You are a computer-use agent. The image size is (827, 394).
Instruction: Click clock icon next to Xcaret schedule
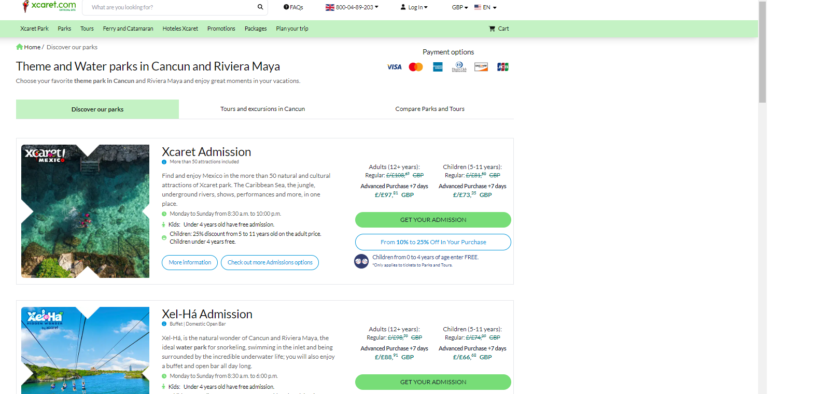[164, 214]
